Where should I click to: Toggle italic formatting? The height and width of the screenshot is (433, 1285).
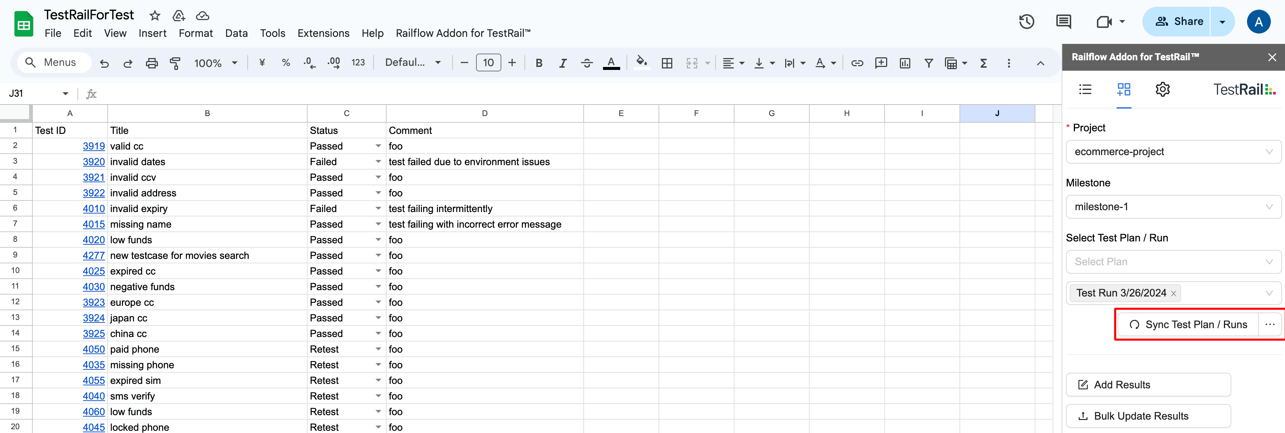(563, 63)
